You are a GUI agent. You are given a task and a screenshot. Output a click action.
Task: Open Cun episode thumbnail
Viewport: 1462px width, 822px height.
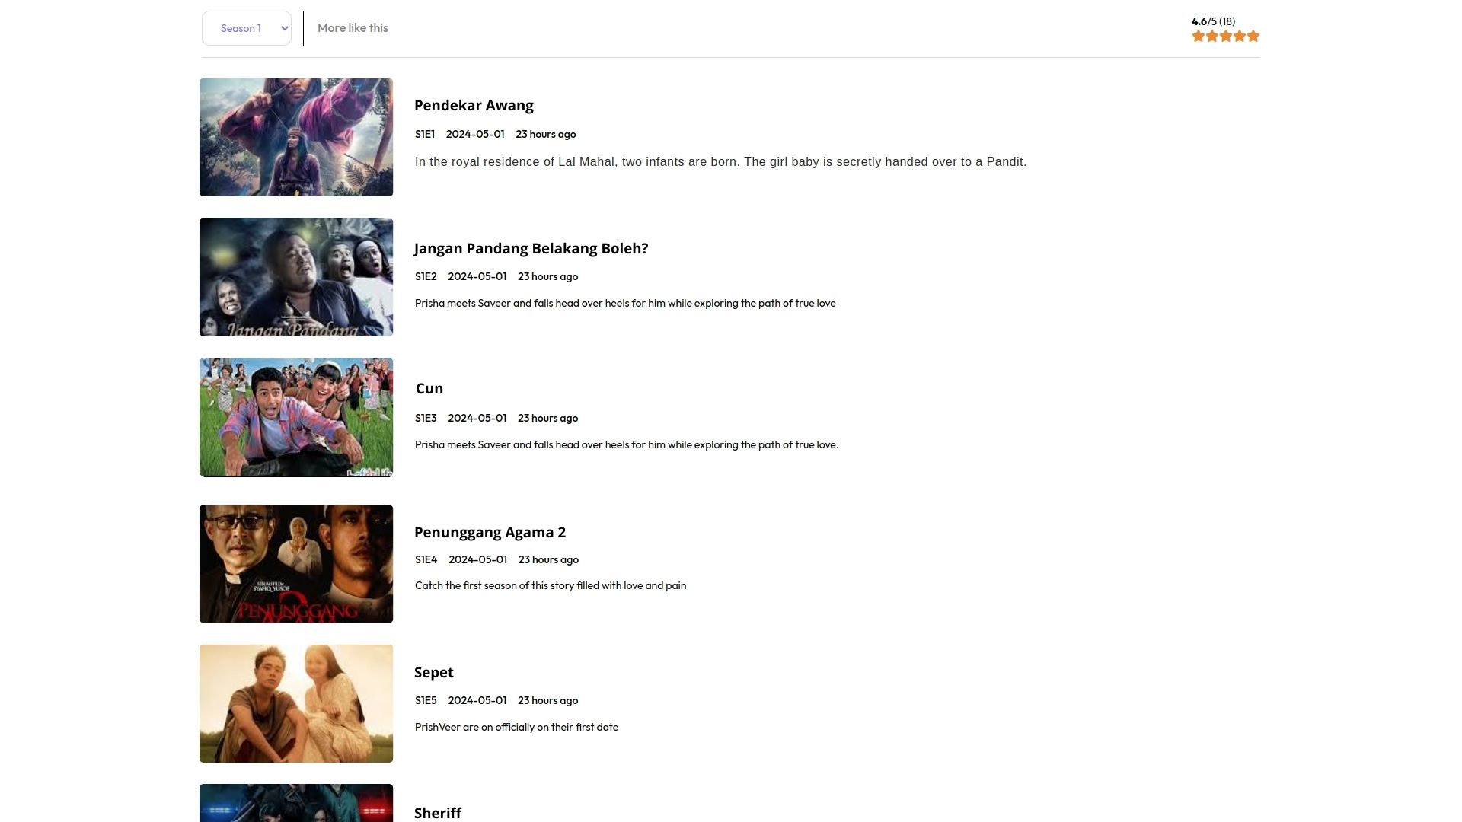coord(296,417)
